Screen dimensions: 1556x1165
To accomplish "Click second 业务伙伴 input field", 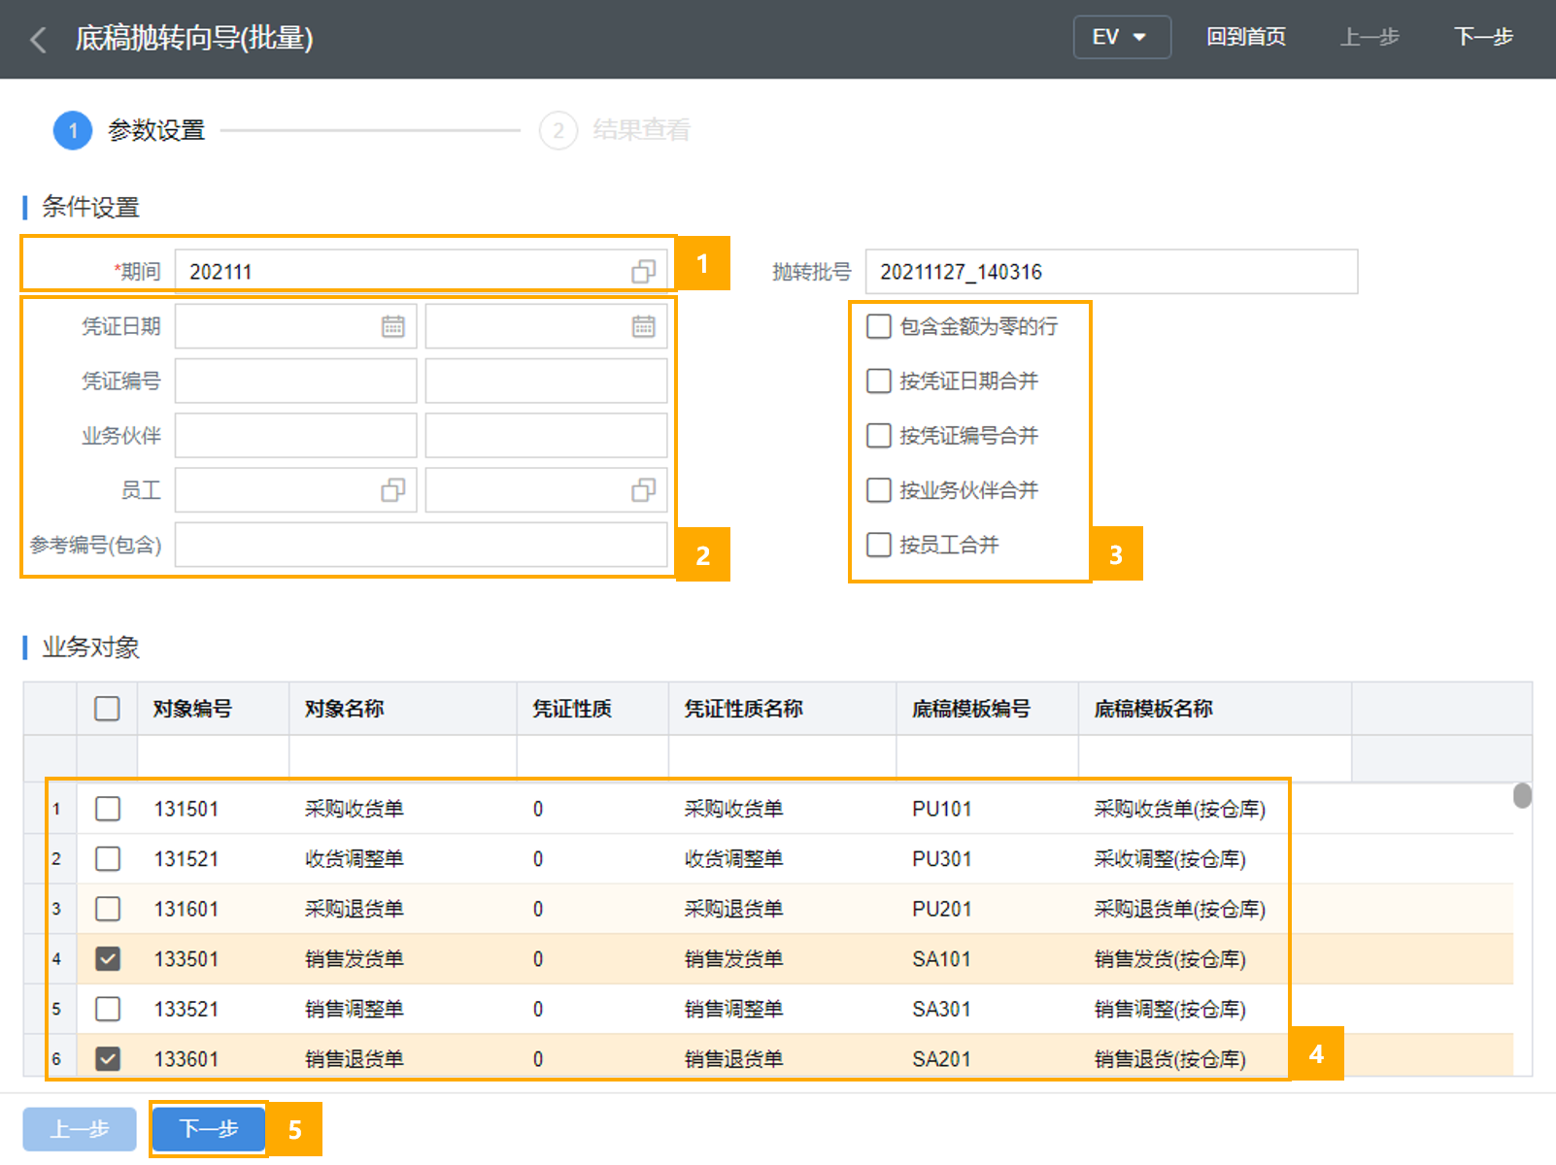I will (546, 435).
